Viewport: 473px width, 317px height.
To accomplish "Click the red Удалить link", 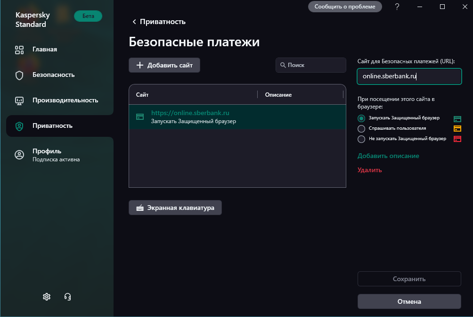I will pos(369,170).
